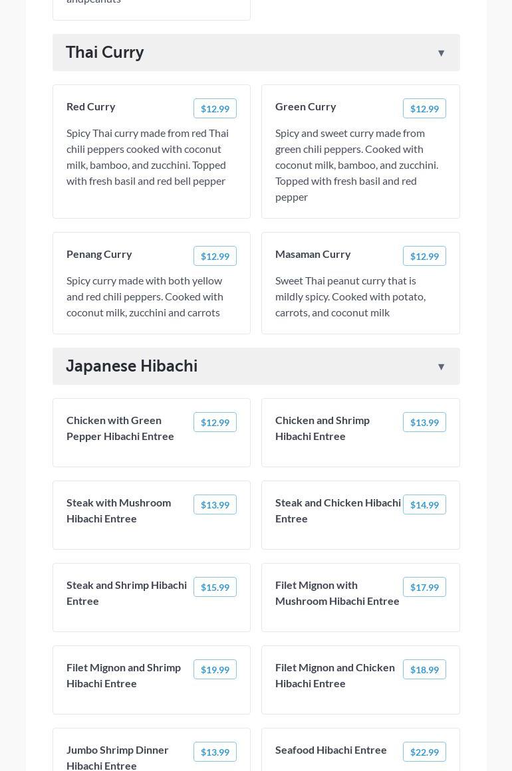Select Chicken with Green Pepper Hibachi Entree
Screen dimensions: 512x771
tap(120, 429)
